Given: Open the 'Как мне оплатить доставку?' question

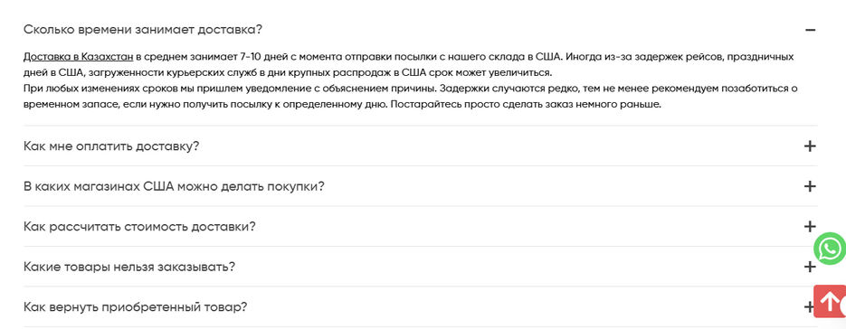Looking at the screenshot, I should click(111, 146).
